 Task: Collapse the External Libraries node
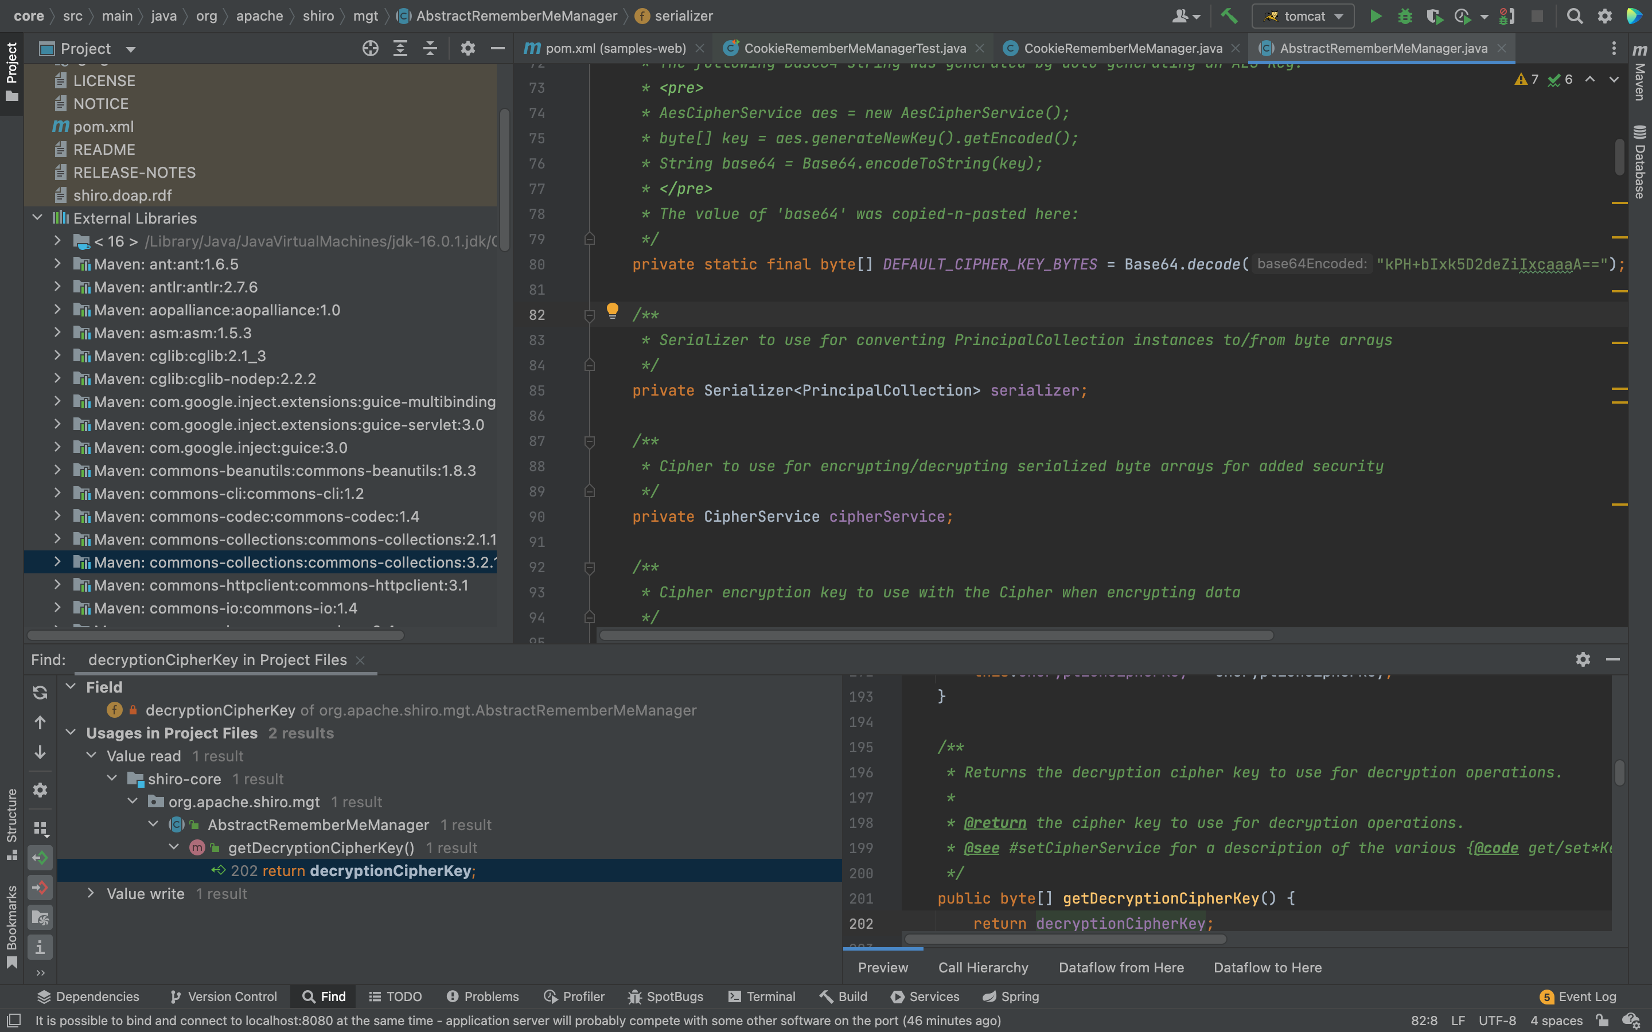coord(37,218)
